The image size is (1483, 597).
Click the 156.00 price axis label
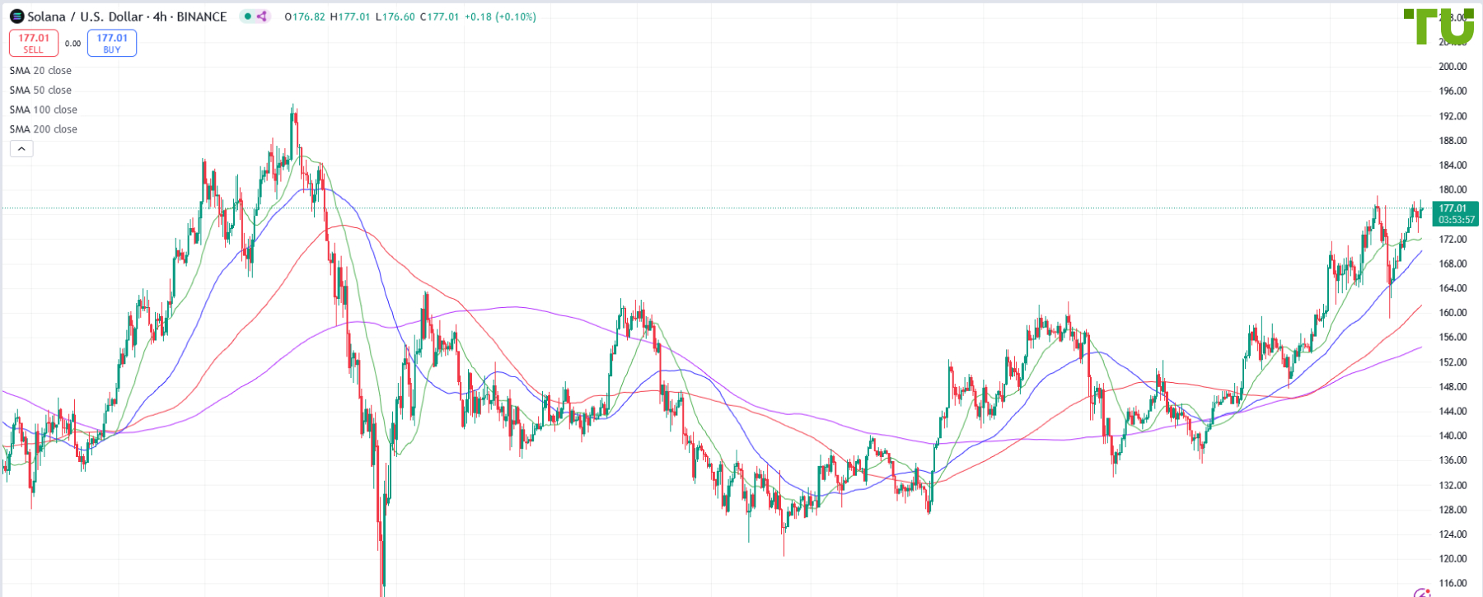pyautogui.click(x=1453, y=338)
